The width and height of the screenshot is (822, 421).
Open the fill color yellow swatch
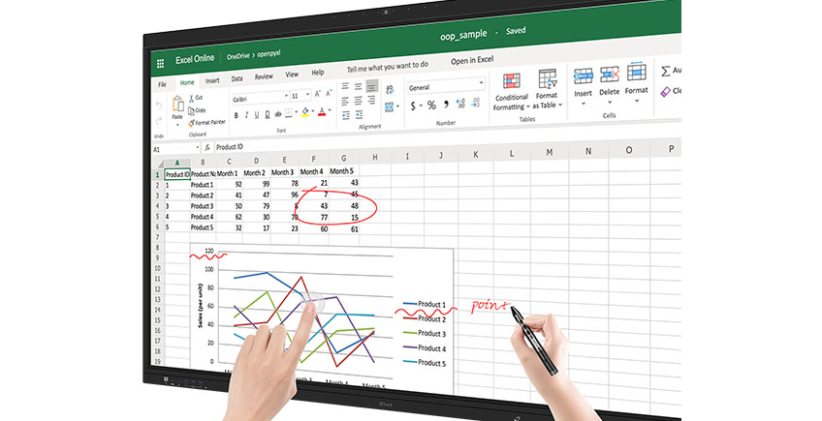(x=304, y=112)
